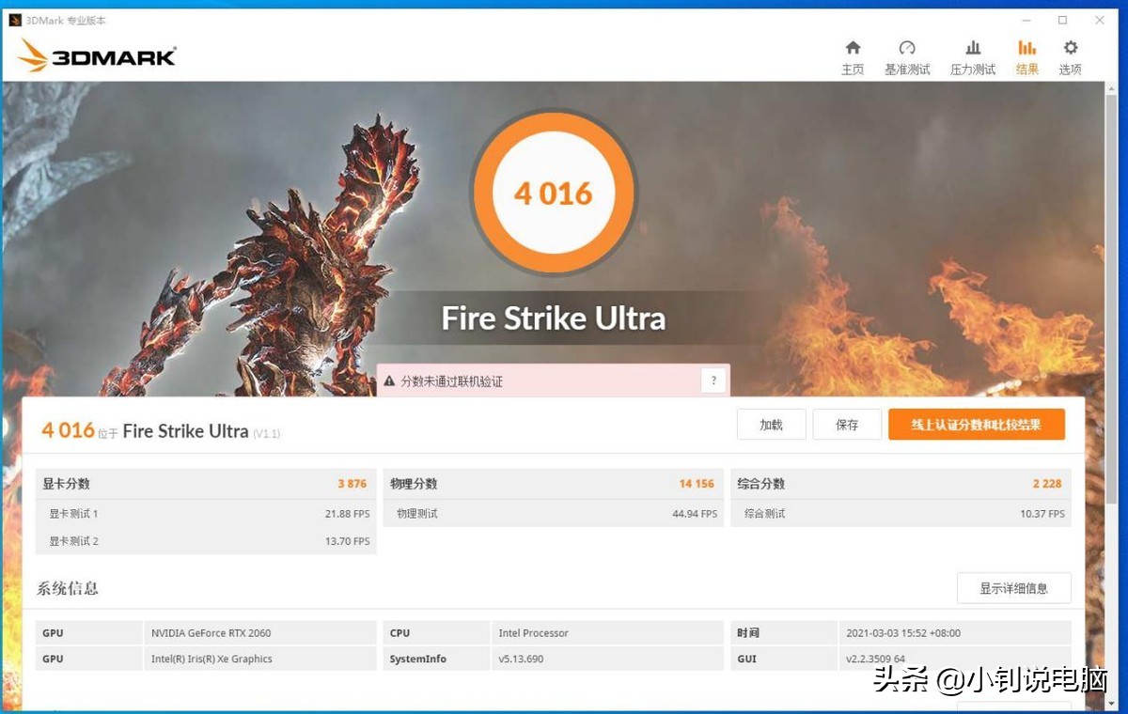Click 10.37 FPS value

pos(1042,514)
